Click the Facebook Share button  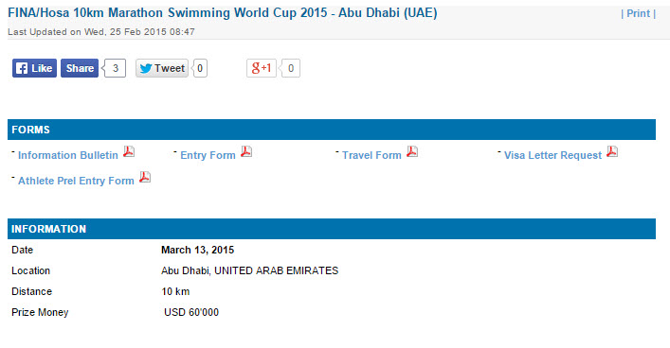coord(80,68)
